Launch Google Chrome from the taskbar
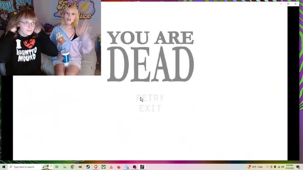303x170 pixels. [x=72, y=167]
